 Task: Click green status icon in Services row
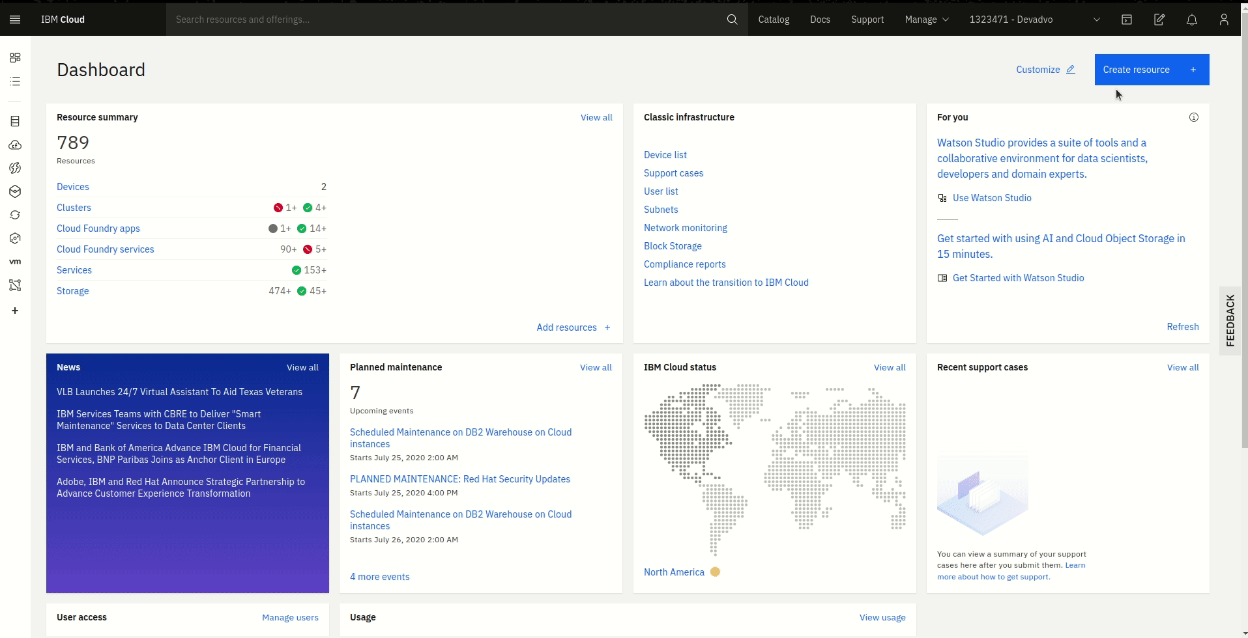pos(297,270)
